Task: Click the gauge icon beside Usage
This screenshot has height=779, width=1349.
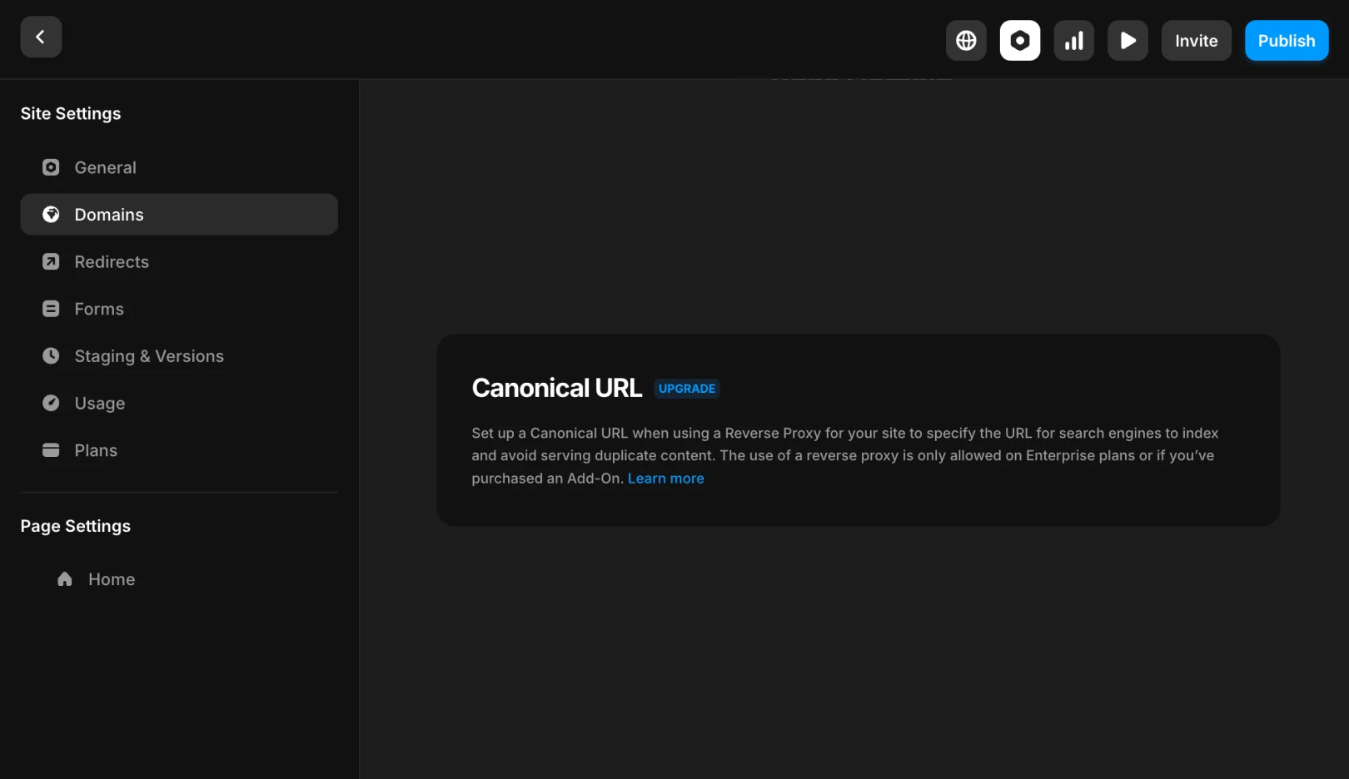Action: 51,403
